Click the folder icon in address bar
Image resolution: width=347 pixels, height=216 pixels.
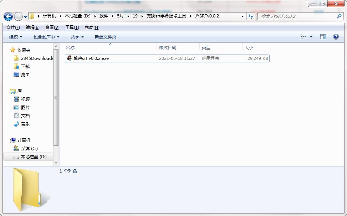pyautogui.click(x=32, y=16)
